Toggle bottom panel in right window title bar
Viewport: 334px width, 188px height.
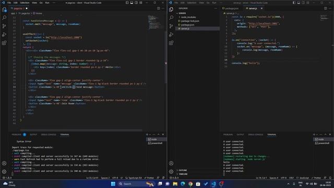pyautogui.click(x=299, y=3)
